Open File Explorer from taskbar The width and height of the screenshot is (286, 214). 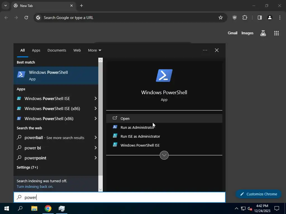pos(34,208)
